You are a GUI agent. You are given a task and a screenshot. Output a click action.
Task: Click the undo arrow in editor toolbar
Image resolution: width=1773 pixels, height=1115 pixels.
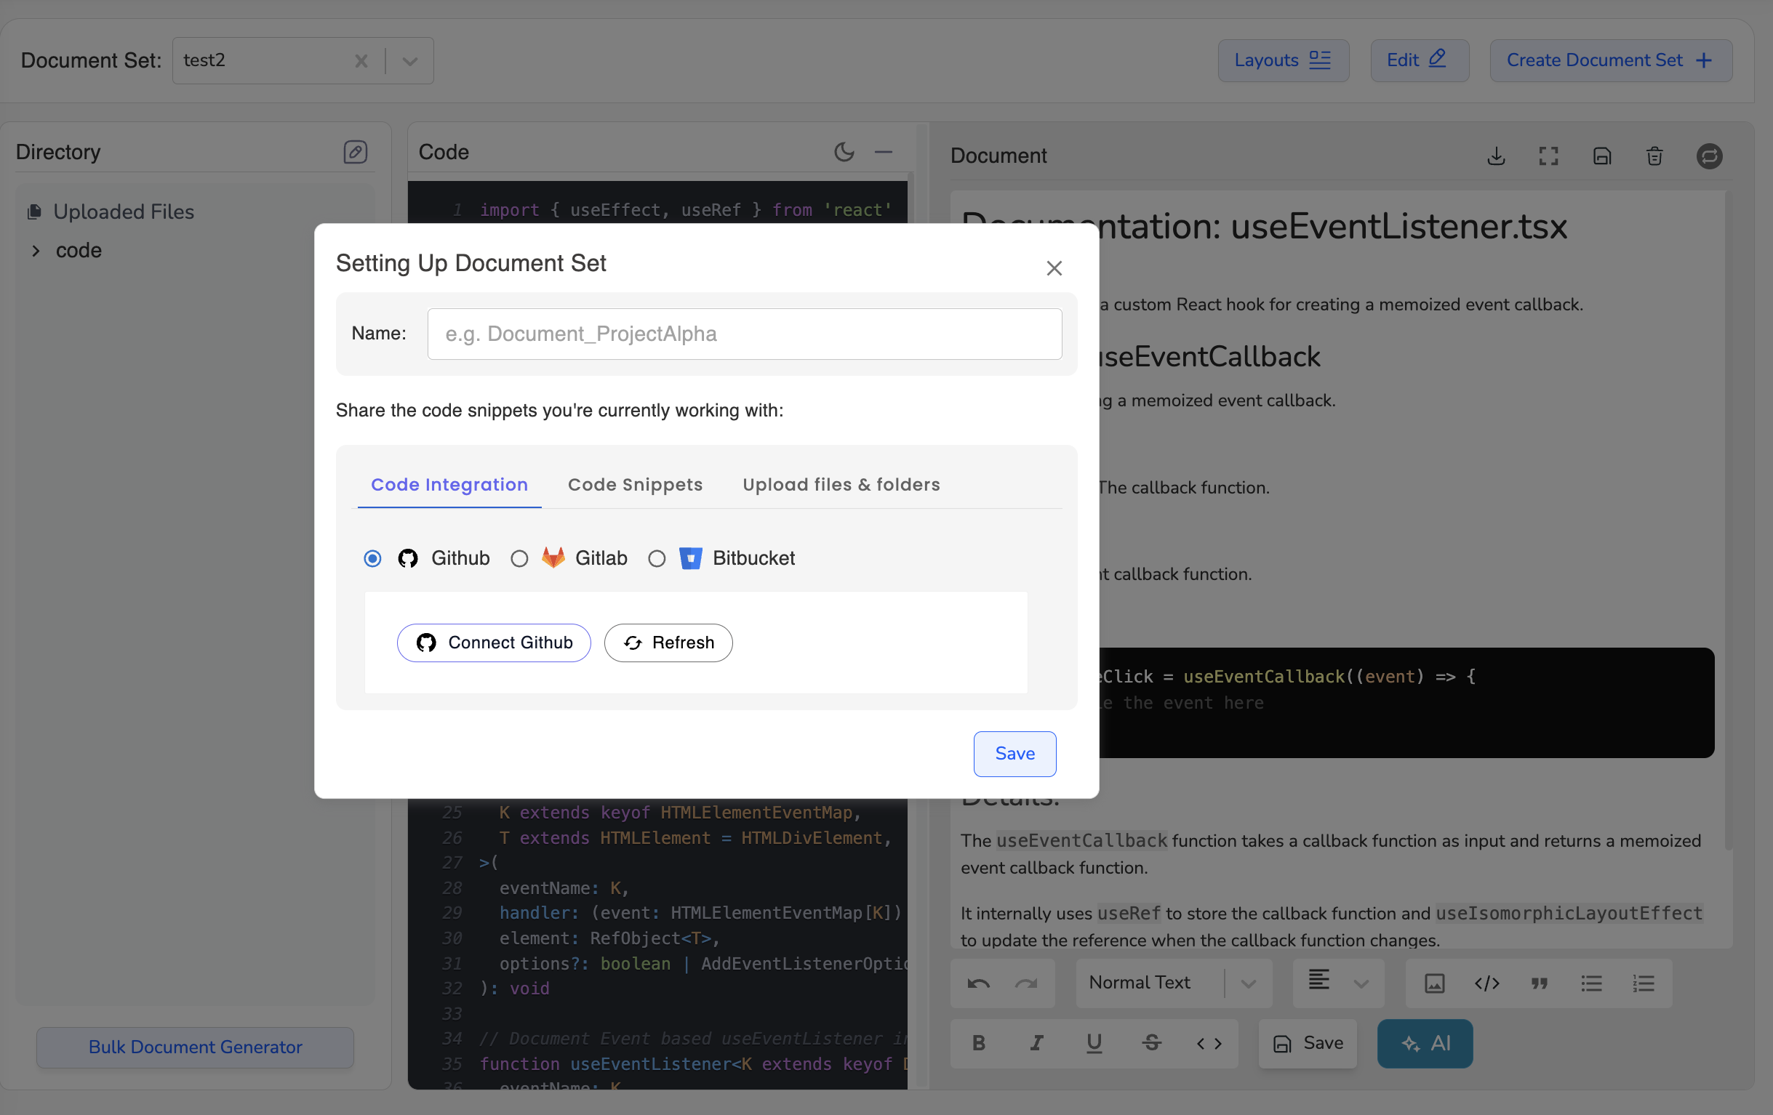978,983
